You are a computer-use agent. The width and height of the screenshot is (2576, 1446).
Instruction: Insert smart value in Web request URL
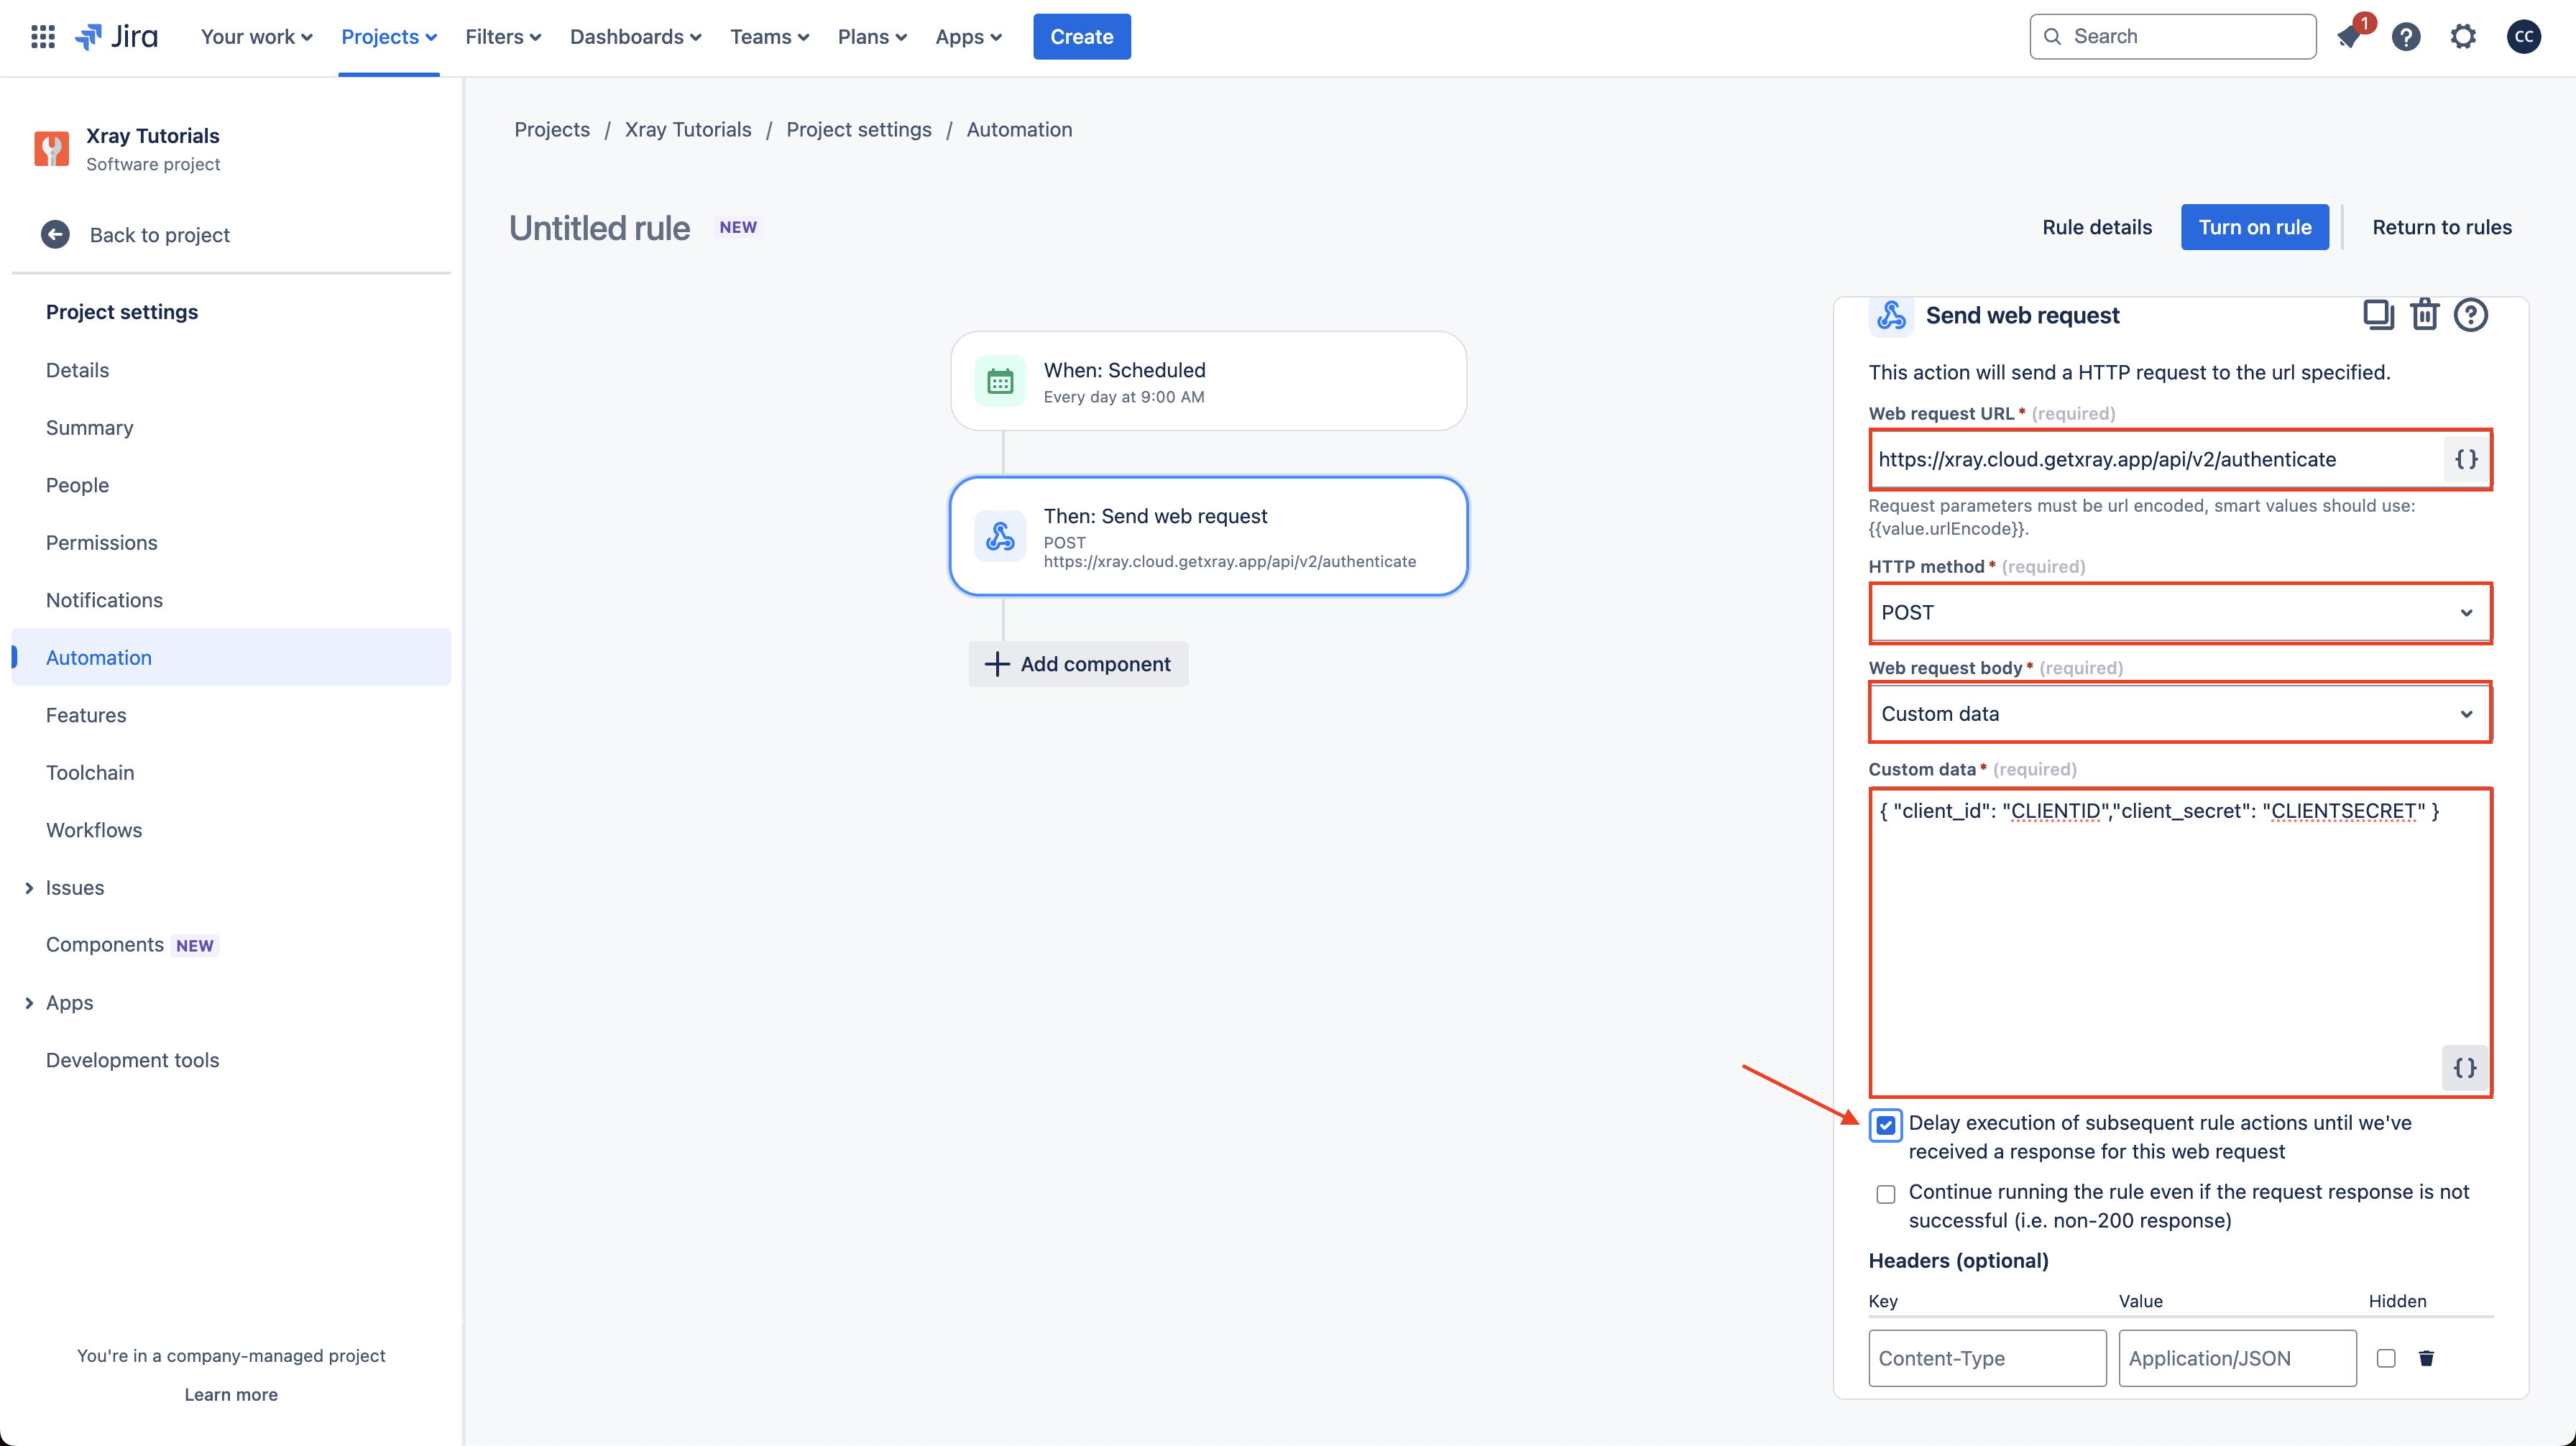[x=2467, y=459]
